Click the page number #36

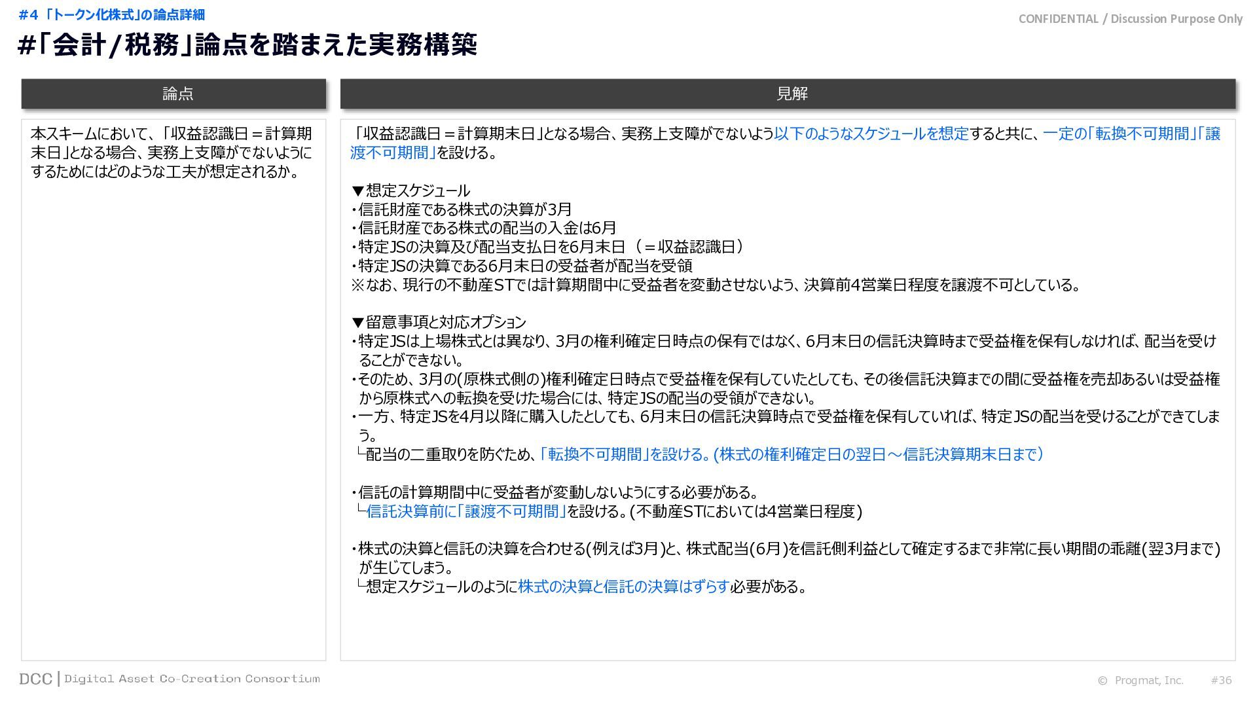click(x=1221, y=680)
